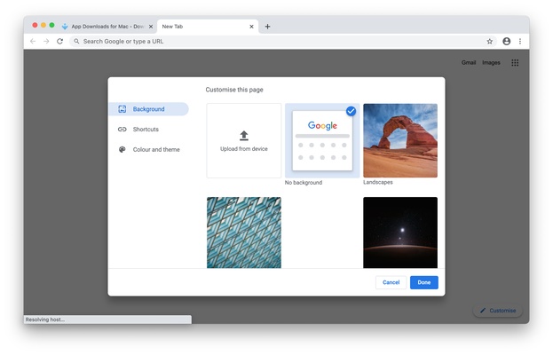553x355 pixels.
Task: Click the pencil icon on Customise
Action: point(483,311)
